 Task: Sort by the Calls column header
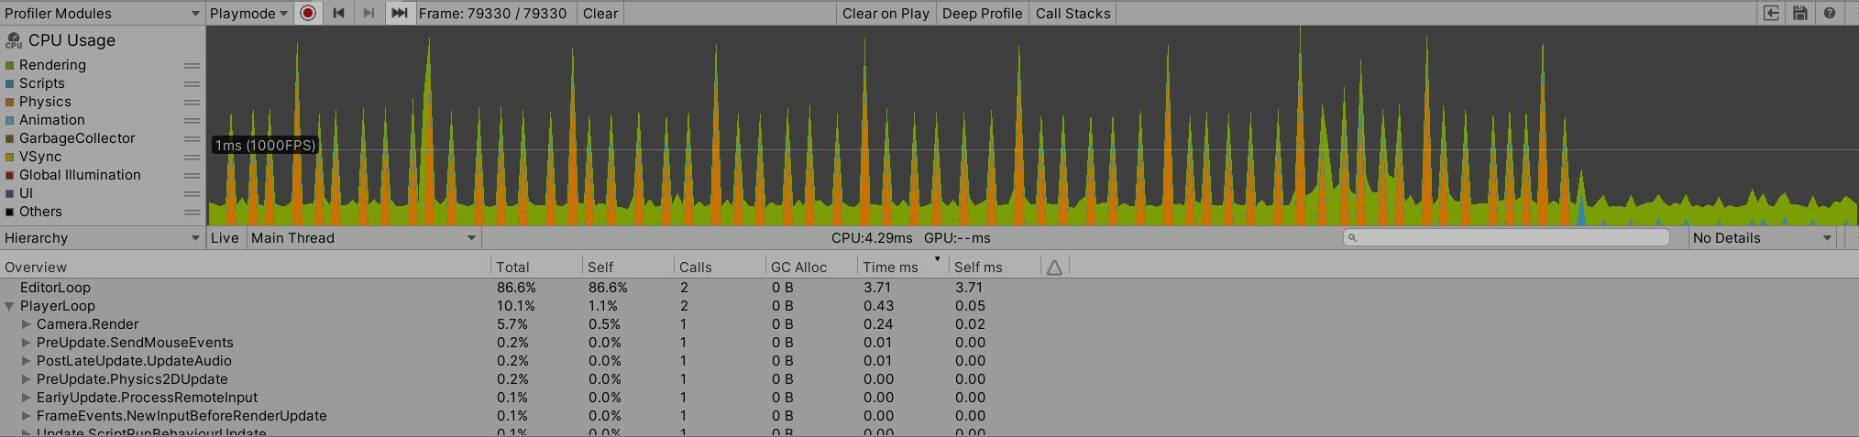pyautogui.click(x=720, y=268)
